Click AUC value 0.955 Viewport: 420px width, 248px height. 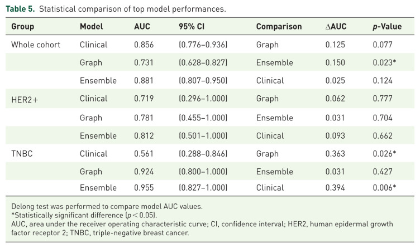(x=144, y=188)
